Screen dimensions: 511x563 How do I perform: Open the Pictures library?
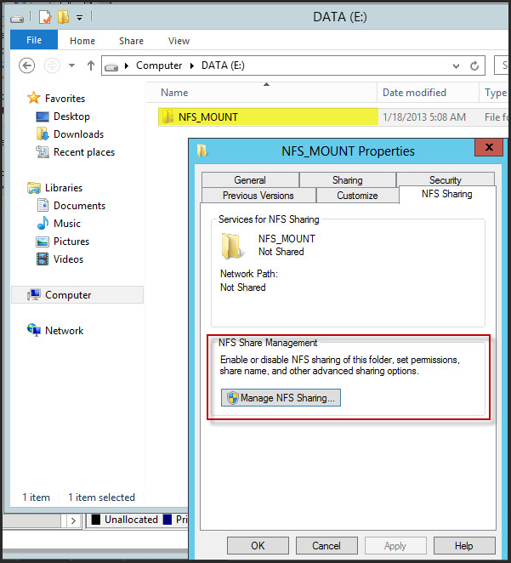pyautogui.click(x=71, y=242)
